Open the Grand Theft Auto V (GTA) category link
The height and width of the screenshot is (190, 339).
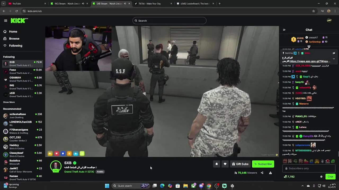(x=79, y=172)
